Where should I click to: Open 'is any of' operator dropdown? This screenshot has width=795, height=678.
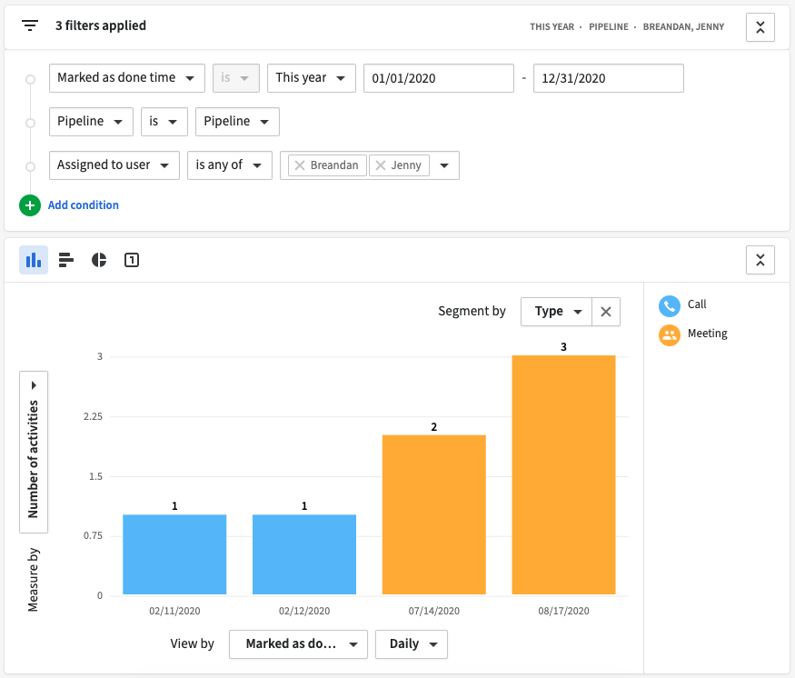230,165
